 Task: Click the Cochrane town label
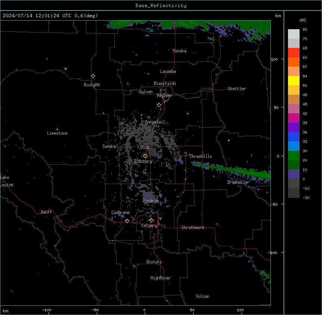(120, 212)
